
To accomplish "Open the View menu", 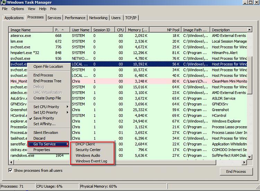I will [31, 9].
